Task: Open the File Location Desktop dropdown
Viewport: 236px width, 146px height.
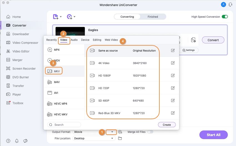Action: click(x=94, y=138)
